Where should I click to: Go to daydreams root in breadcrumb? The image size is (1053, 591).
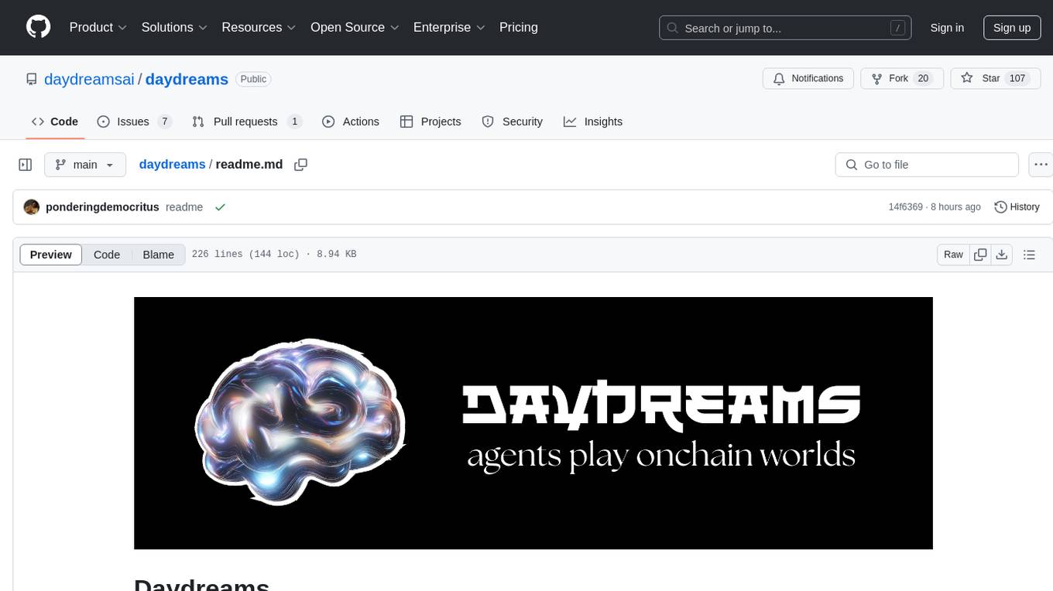click(x=172, y=164)
